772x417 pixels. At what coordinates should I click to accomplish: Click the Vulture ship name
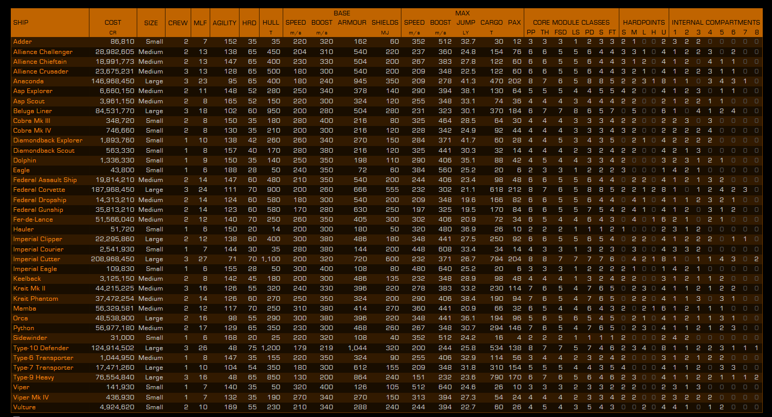(25, 407)
